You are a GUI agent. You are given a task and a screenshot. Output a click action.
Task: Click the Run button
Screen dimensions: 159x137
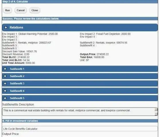pos(7,10)
